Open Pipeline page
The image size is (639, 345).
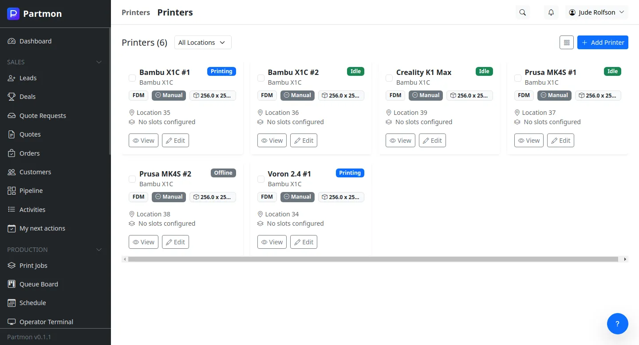point(55,191)
